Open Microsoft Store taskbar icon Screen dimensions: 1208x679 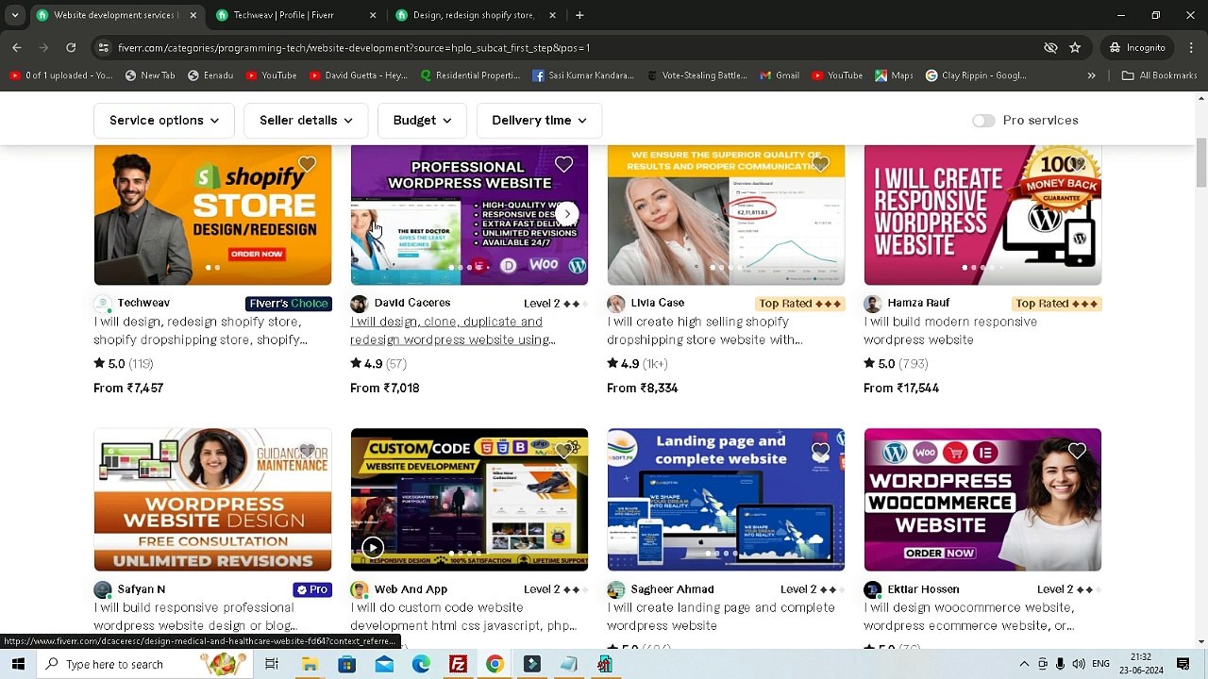coord(346,664)
